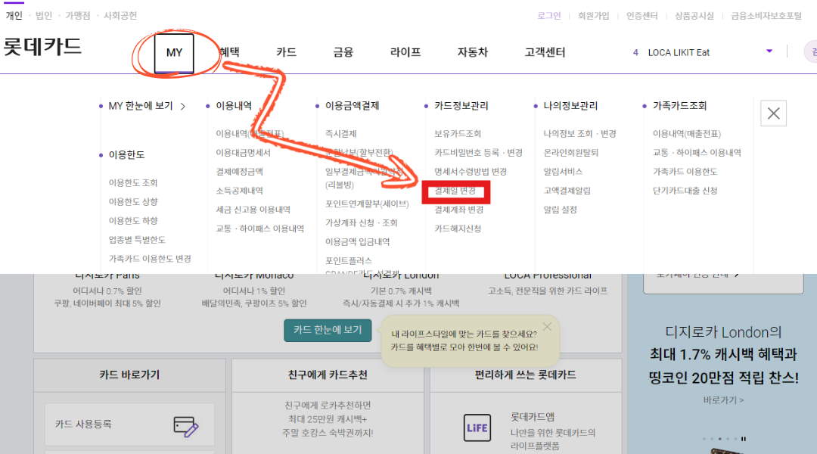Open 사회공헌 tab
Viewport: 817px width, 454px height.
[x=120, y=16]
